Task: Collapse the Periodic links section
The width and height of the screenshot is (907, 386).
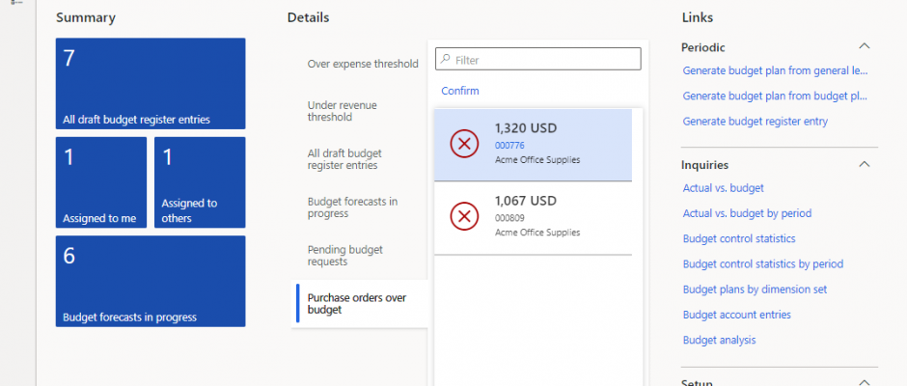Action: pyautogui.click(x=865, y=46)
